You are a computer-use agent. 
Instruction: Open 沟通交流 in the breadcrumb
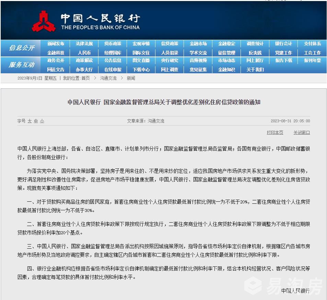pyautogui.click(x=108, y=78)
